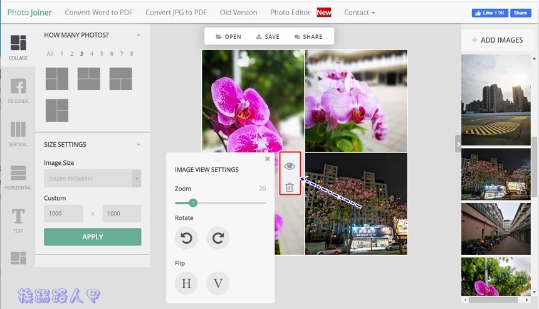Select the orchid thumbnail at bottom
The width and height of the screenshot is (539, 309).
click(x=496, y=276)
